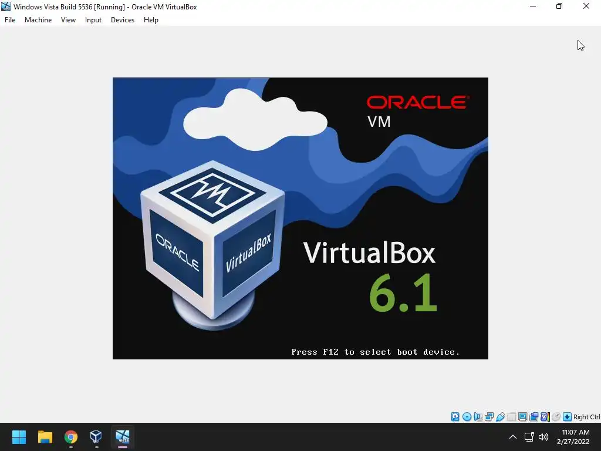This screenshot has width=601, height=451.
Task: Open VirtualBox Manager from the taskbar
Action: coord(96,437)
